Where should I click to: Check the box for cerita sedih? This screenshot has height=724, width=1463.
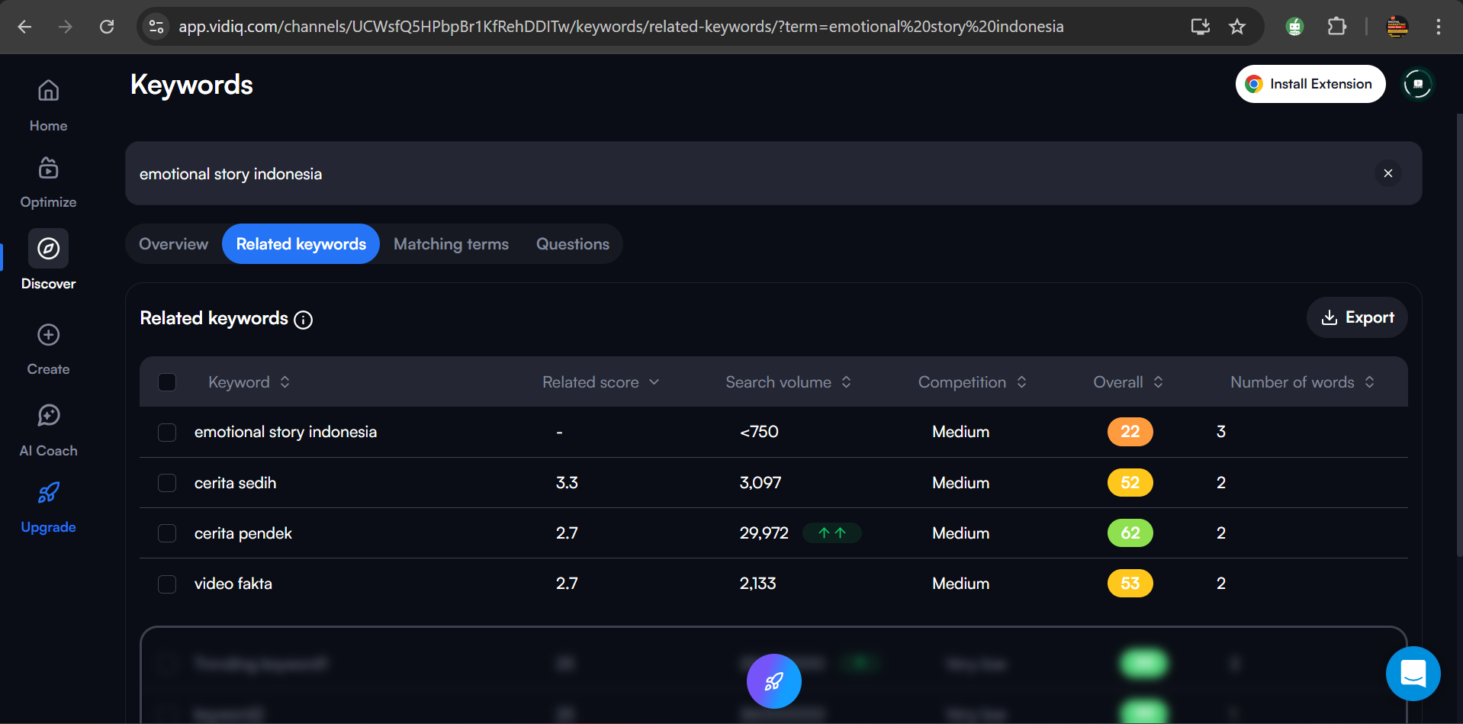coord(167,483)
